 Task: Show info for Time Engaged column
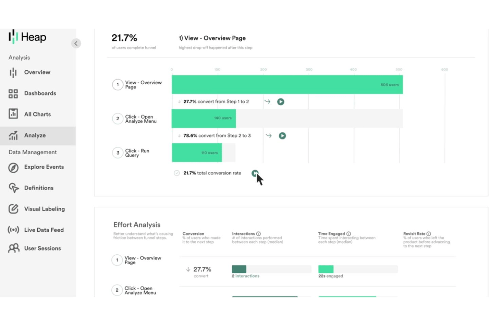(x=349, y=234)
